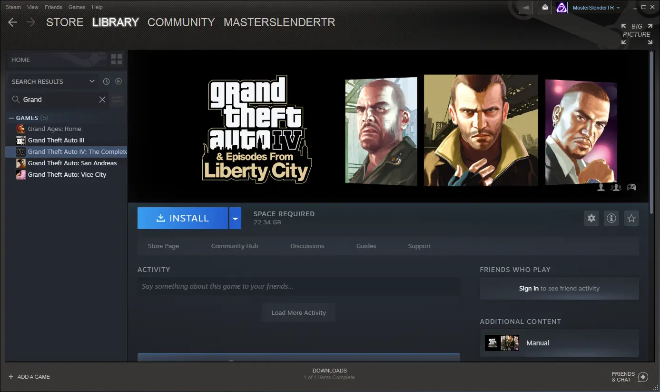Go back with the left arrow
The height and width of the screenshot is (392, 660).
point(13,22)
